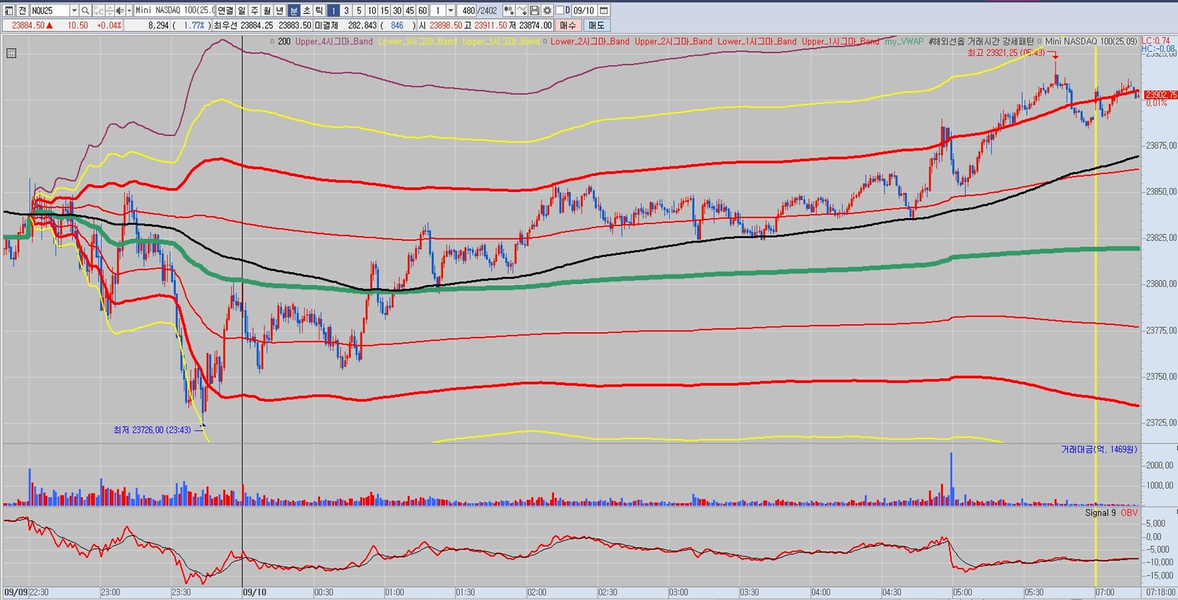This screenshot has height=600, width=1178.
Task: Click the panel layout icon in toolbar
Action: point(9,10)
